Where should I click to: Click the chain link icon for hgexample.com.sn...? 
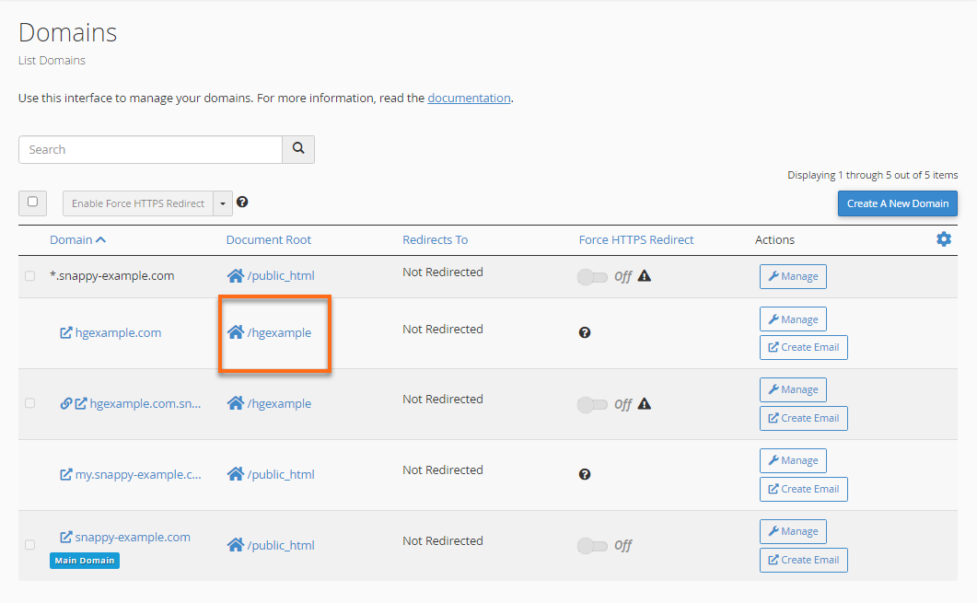click(66, 403)
